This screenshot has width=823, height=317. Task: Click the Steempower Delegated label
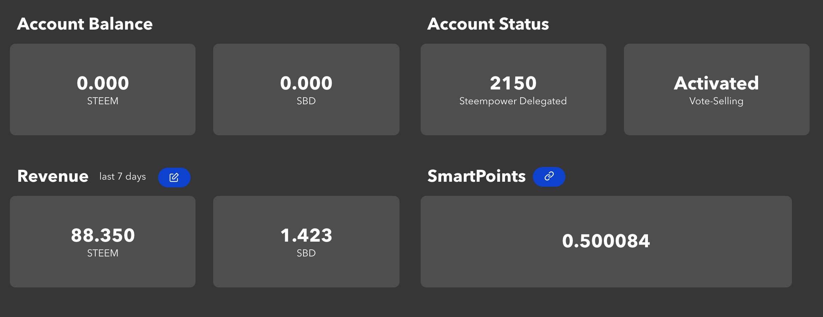(x=513, y=101)
